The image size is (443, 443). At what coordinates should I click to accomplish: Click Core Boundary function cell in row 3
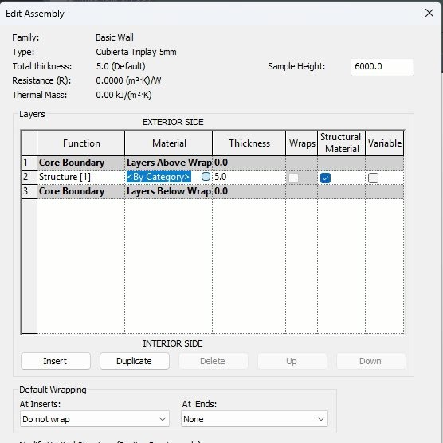pos(80,191)
